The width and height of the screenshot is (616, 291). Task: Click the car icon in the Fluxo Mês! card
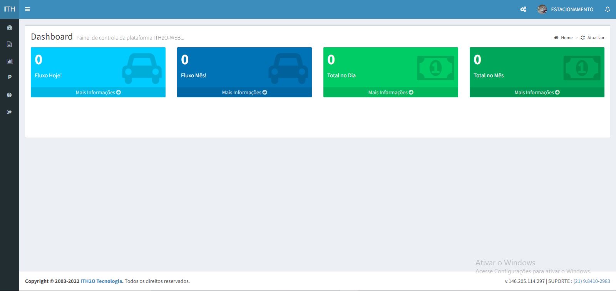coord(288,68)
